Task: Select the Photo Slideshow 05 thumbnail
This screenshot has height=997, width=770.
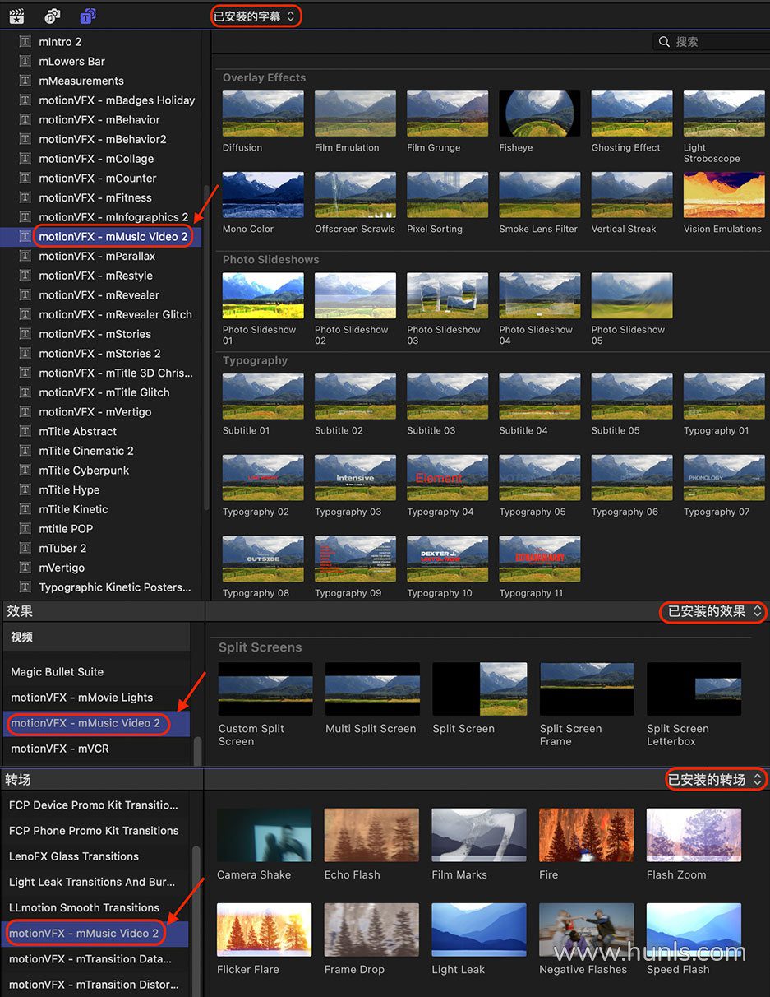Action: pos(632,295)
